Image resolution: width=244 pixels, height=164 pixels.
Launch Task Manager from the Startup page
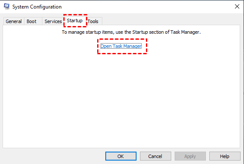click(x=121, y=46)
